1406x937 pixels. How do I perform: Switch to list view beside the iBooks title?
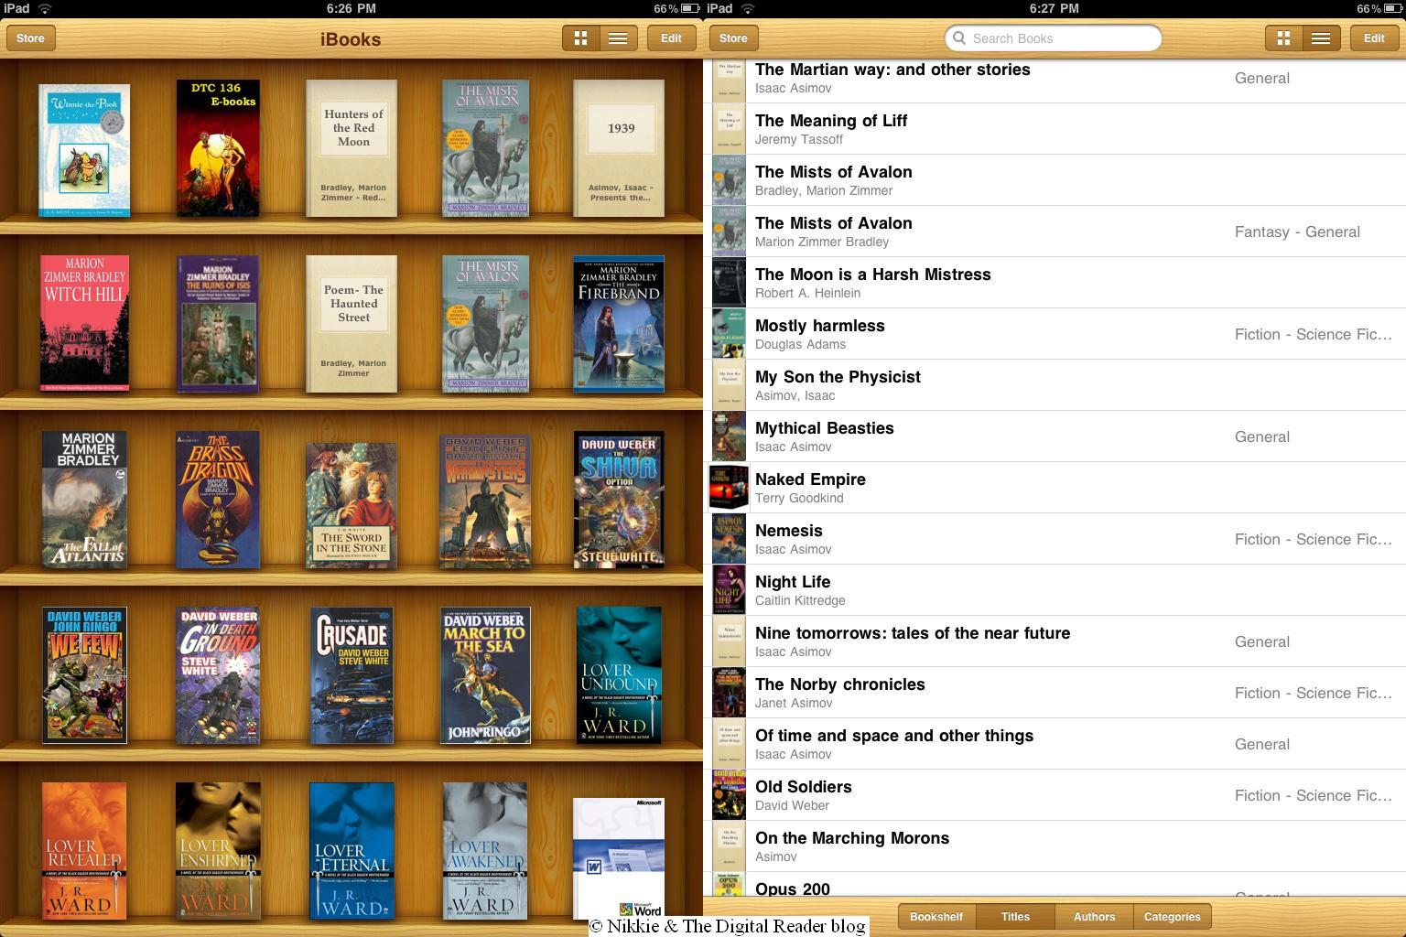click(x=618, y=38)
